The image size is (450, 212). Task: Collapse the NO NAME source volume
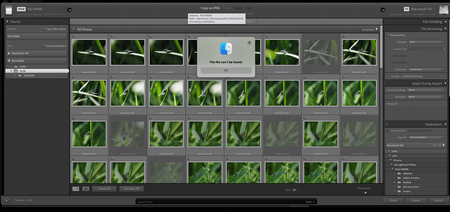point(9,61)
